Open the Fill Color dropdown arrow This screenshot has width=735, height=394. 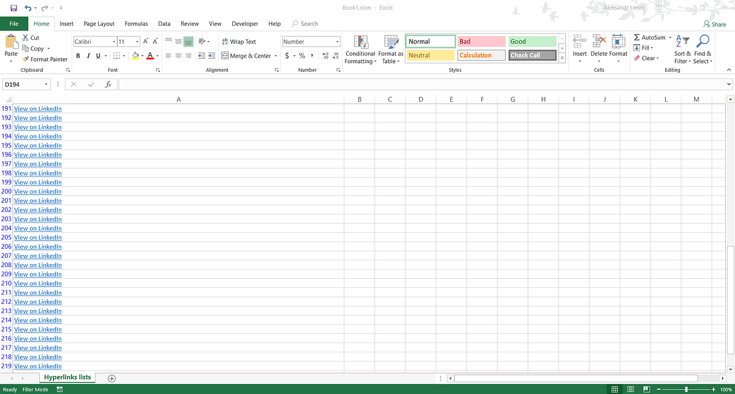click(142, 55)
